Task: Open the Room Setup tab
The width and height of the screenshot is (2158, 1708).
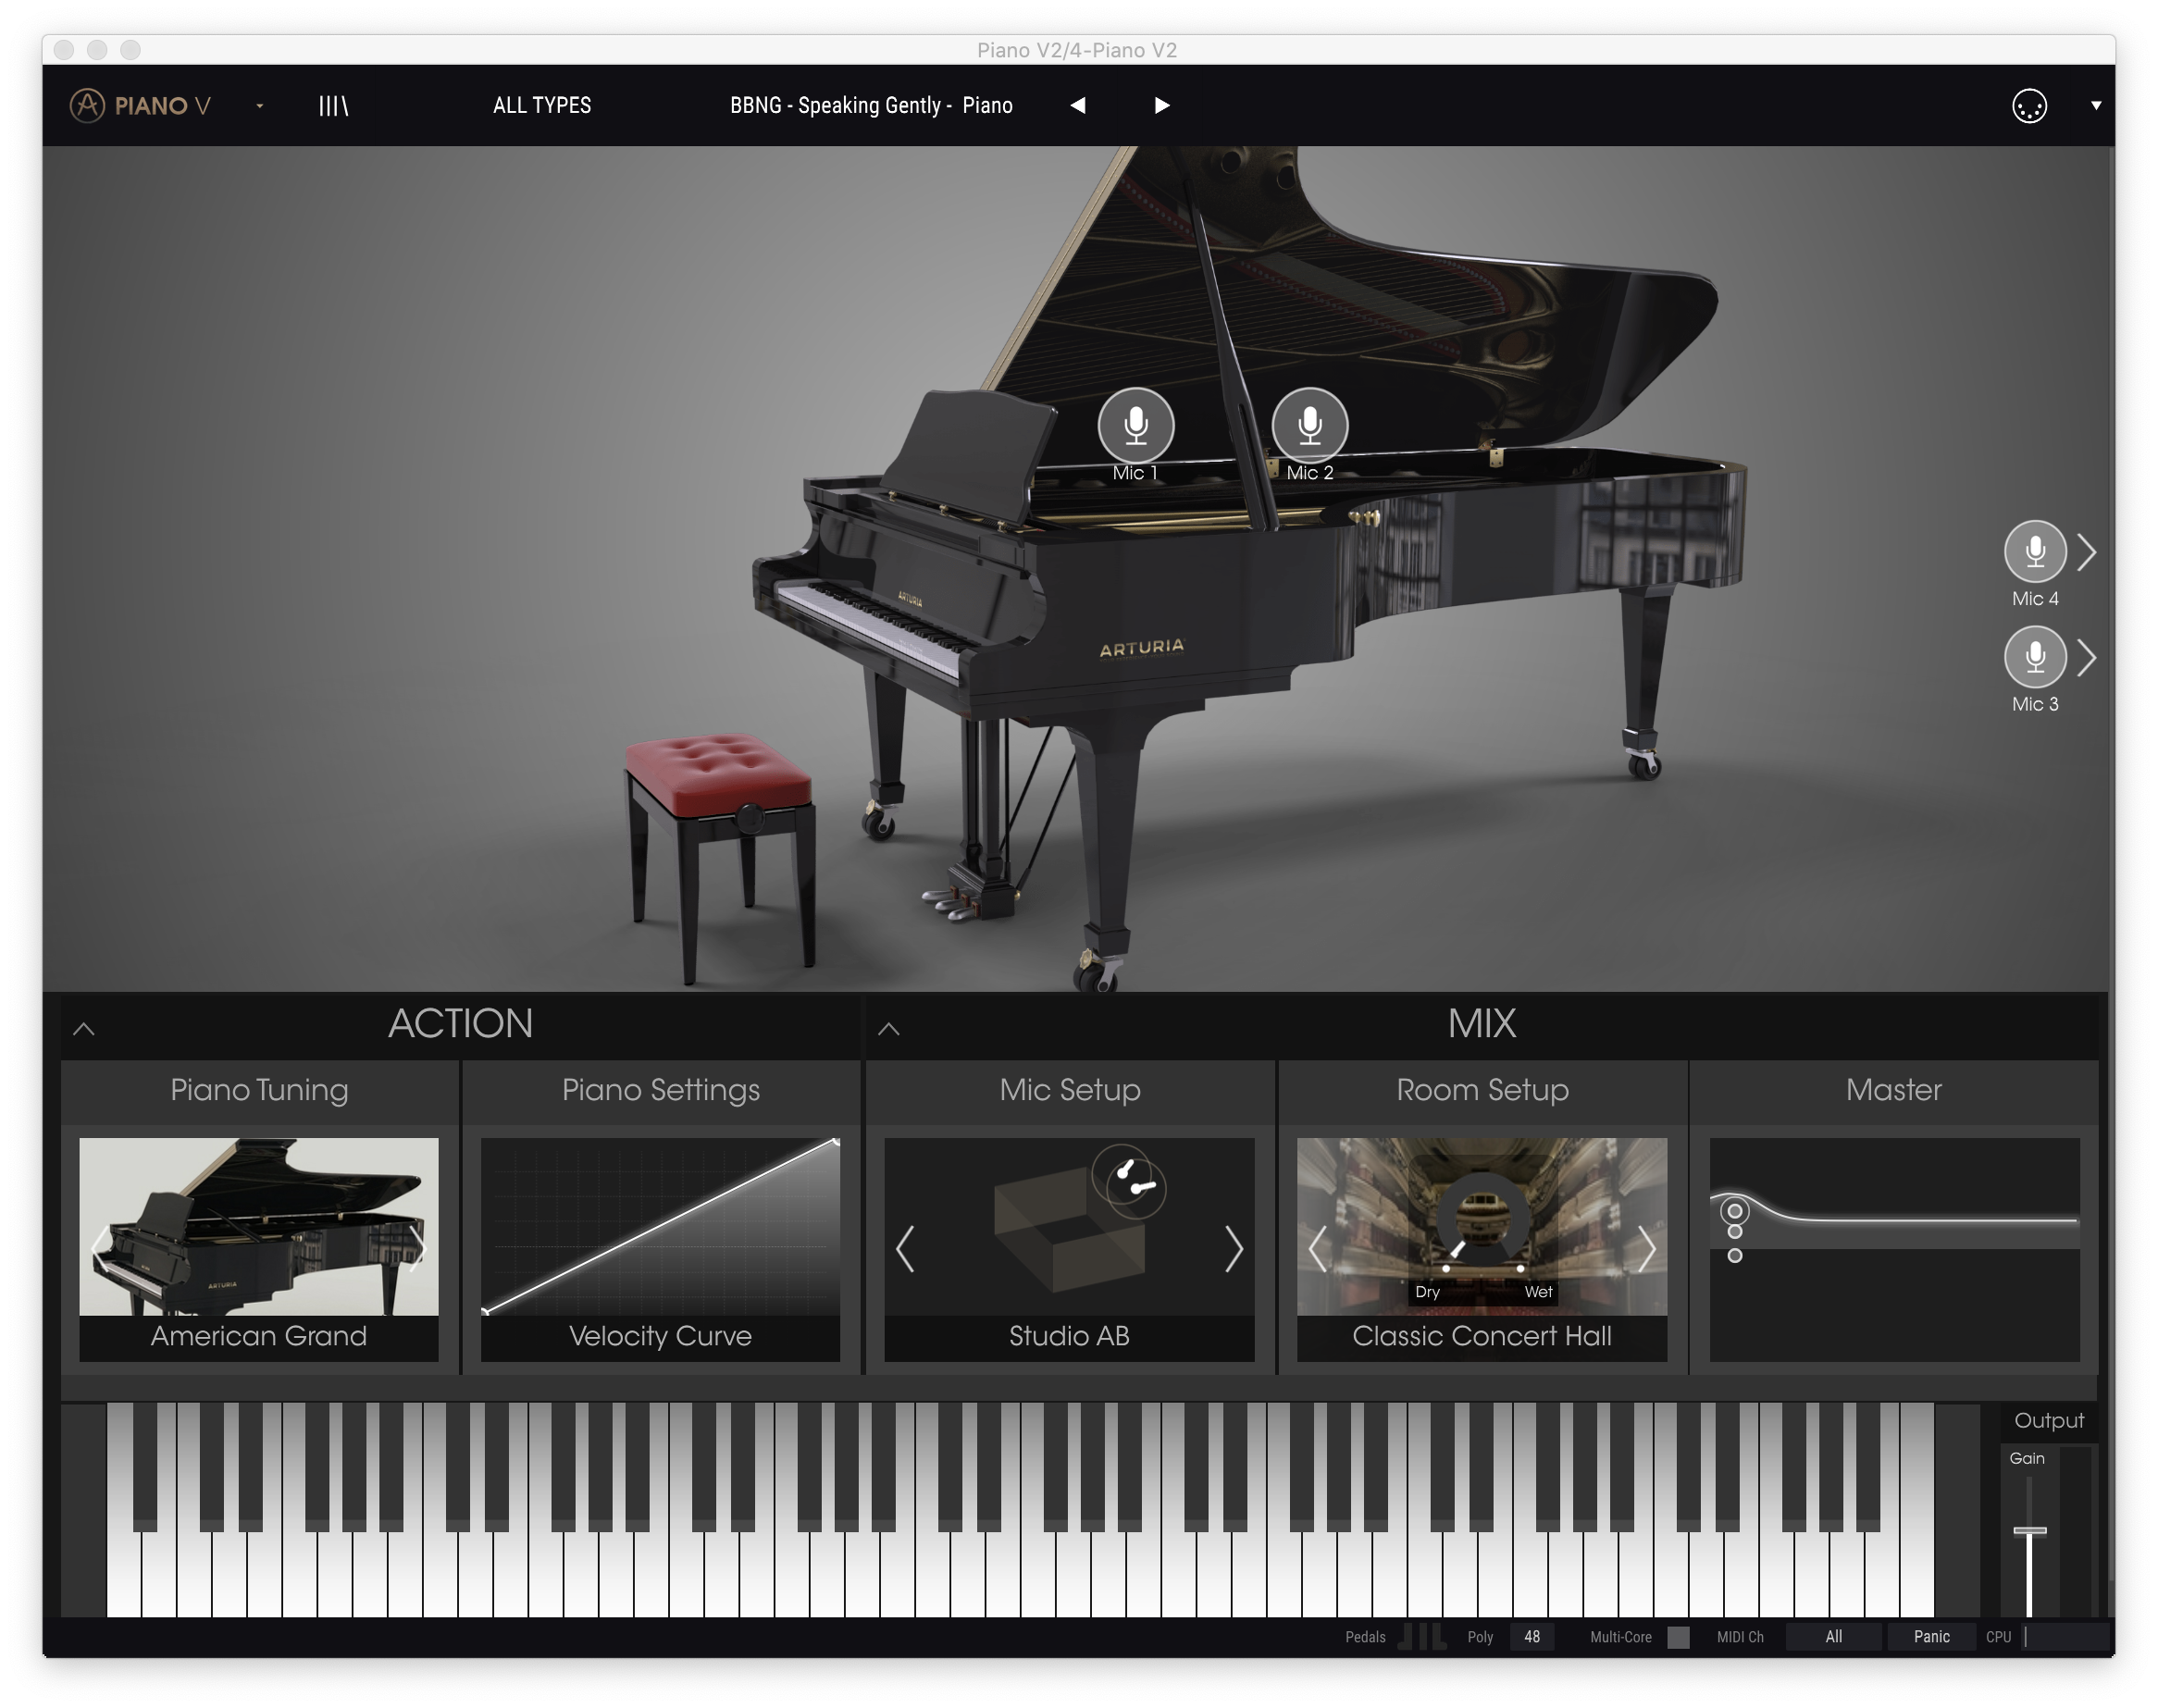Action: pos(1482,1090)
